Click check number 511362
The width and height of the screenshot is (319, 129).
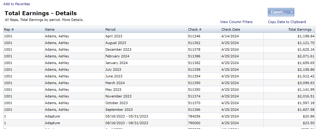coord(194,43)
